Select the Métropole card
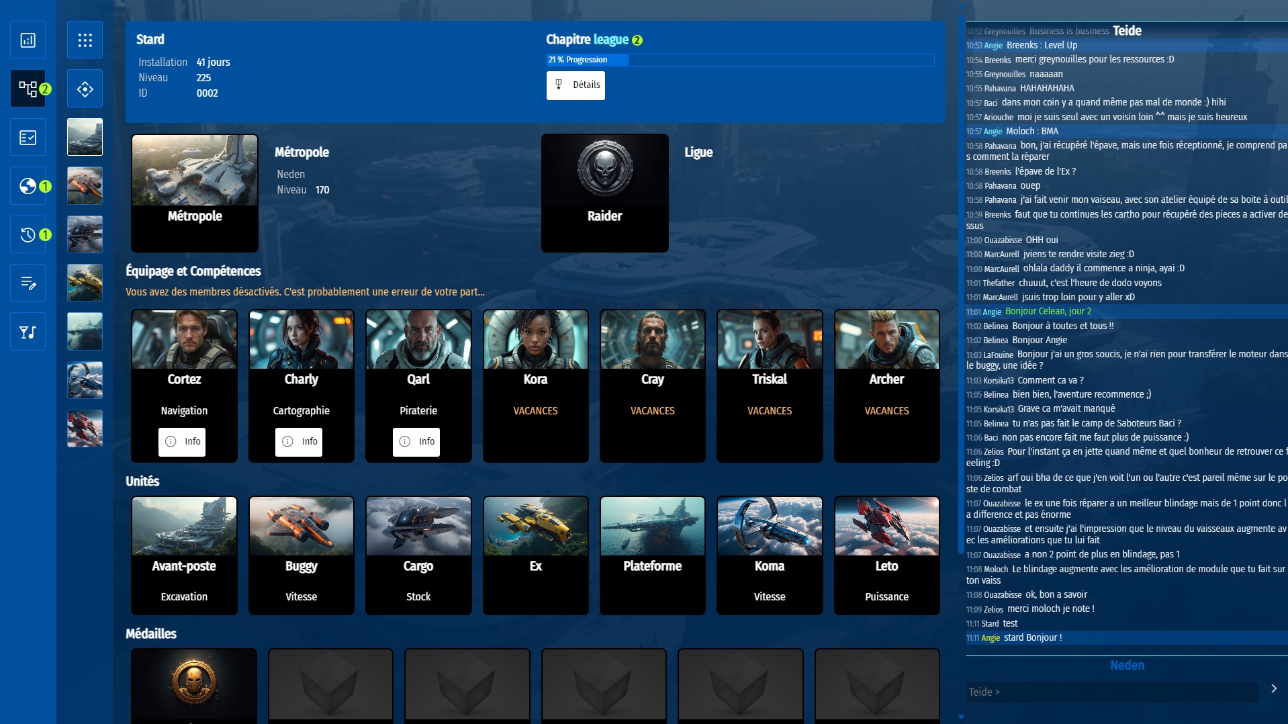Image resolution: width=1288 pixels, height=724 pixels. tap(195, 193)
